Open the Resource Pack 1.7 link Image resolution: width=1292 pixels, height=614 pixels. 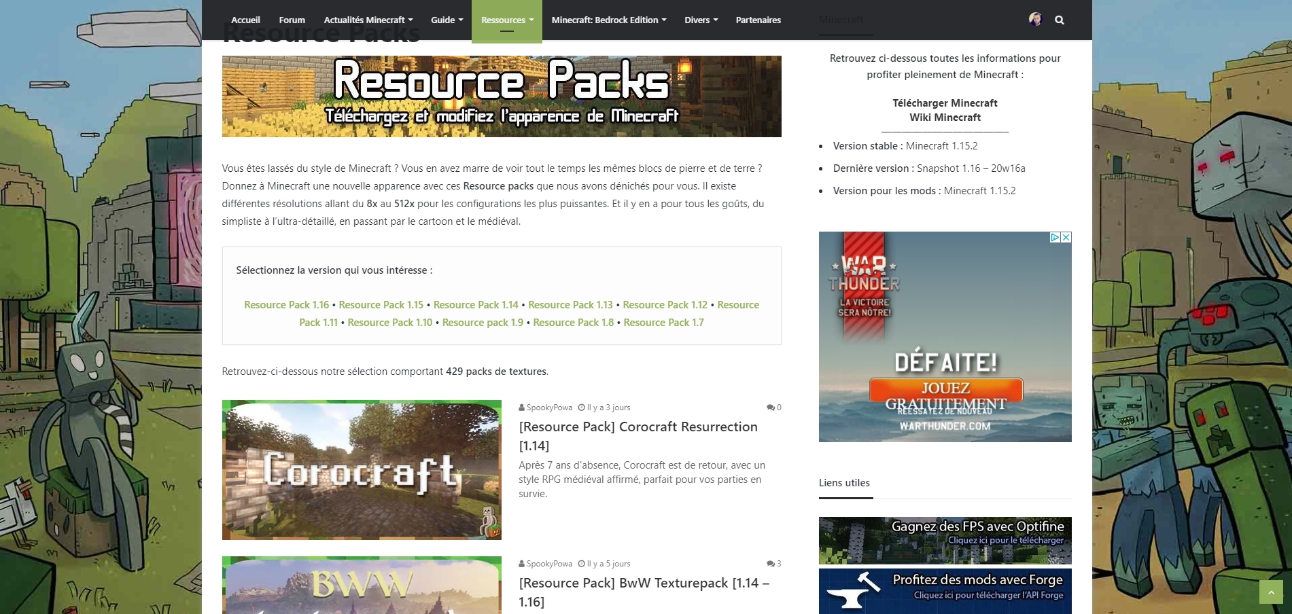coord(663,323)
